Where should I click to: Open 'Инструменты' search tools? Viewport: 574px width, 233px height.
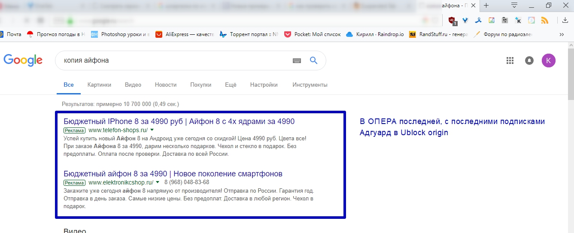310,85
